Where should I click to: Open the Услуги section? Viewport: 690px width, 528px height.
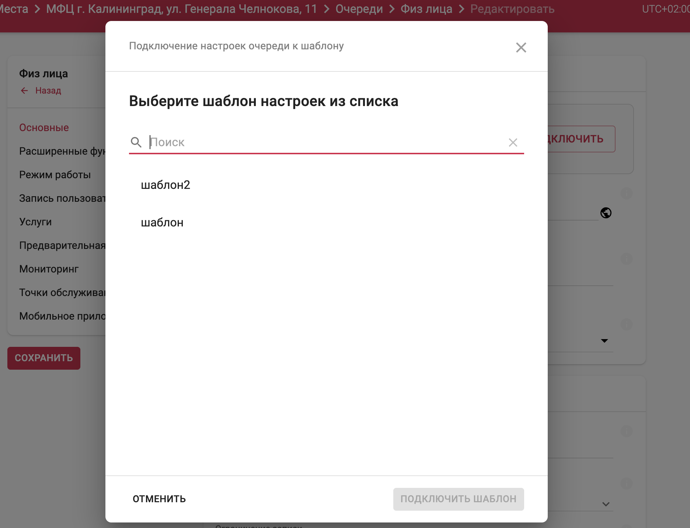(35, 222)
